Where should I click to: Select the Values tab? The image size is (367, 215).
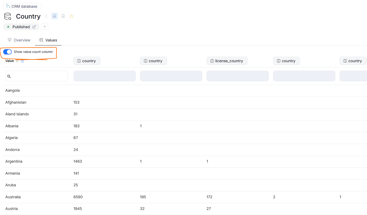pos(48,40)
